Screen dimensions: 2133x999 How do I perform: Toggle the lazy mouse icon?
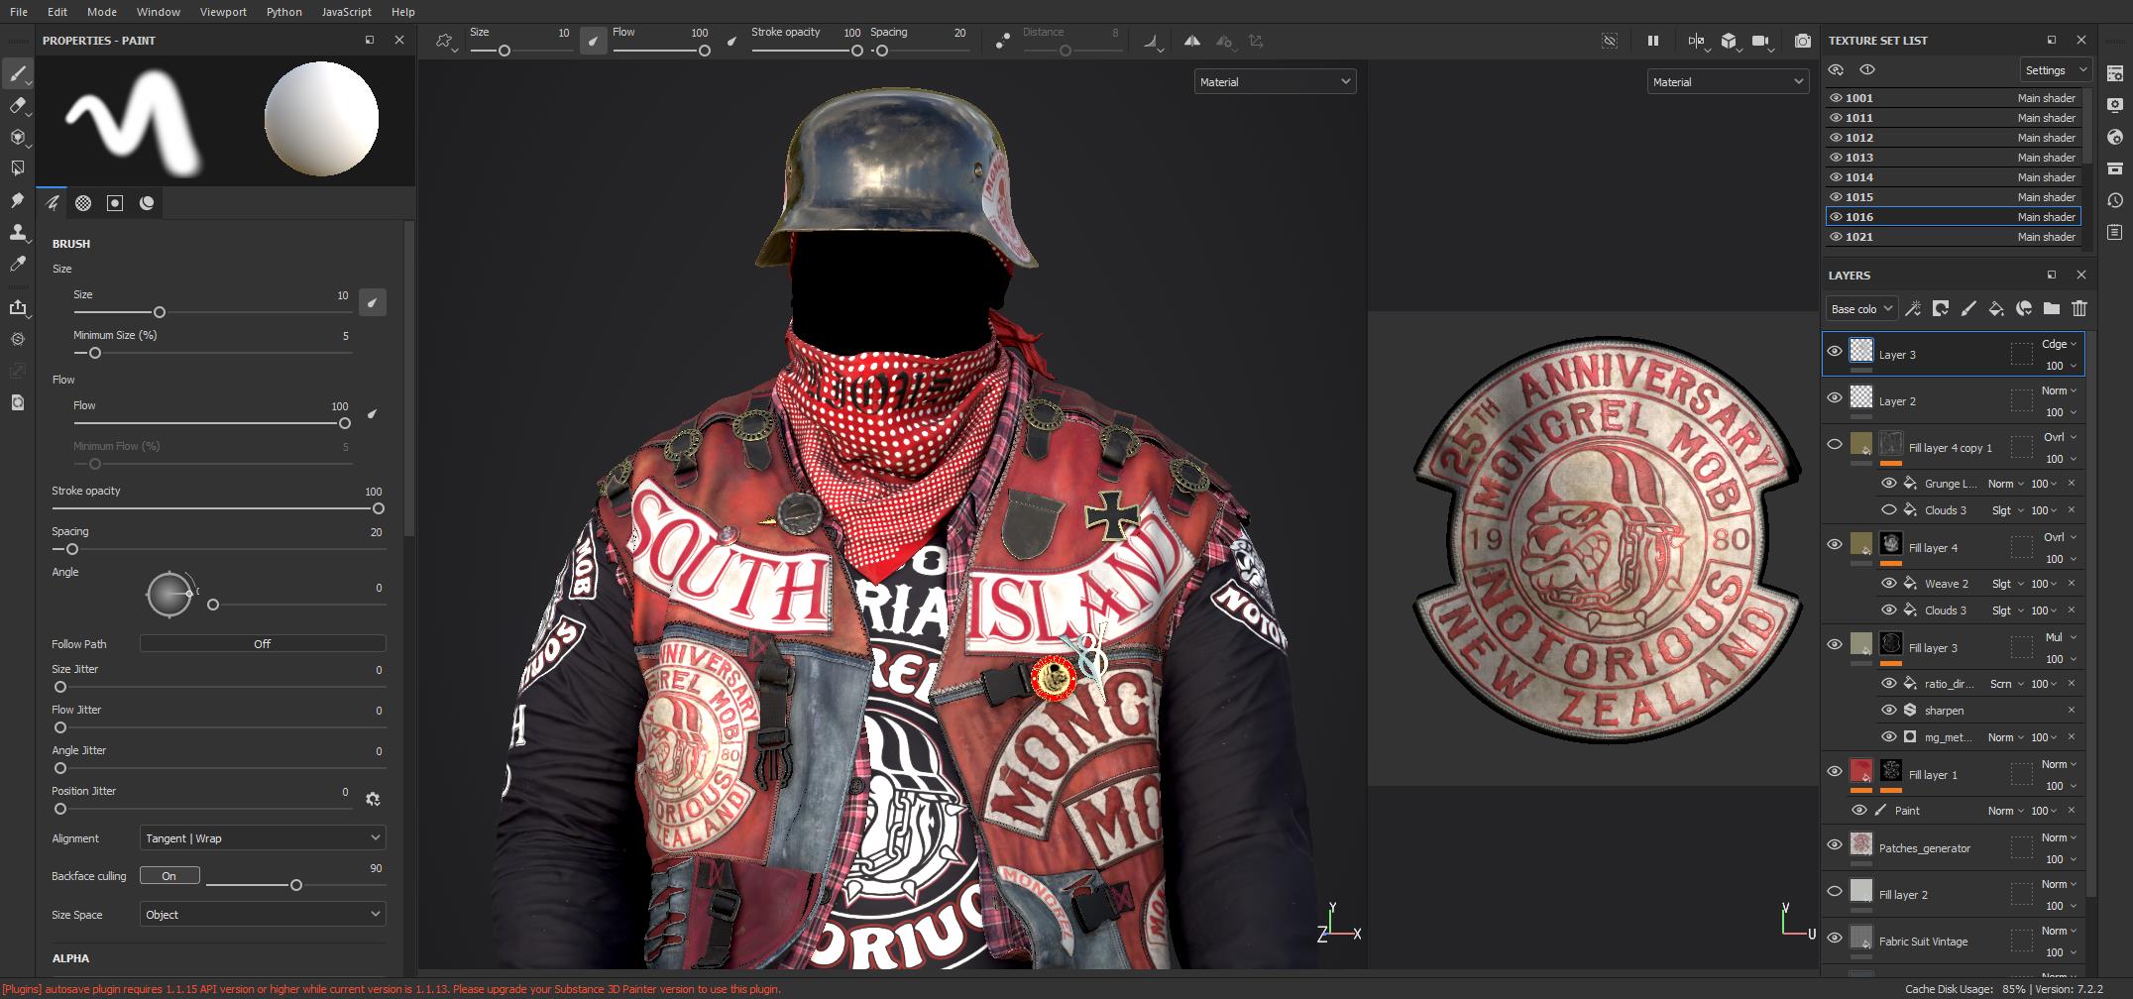pos(1002,41)
